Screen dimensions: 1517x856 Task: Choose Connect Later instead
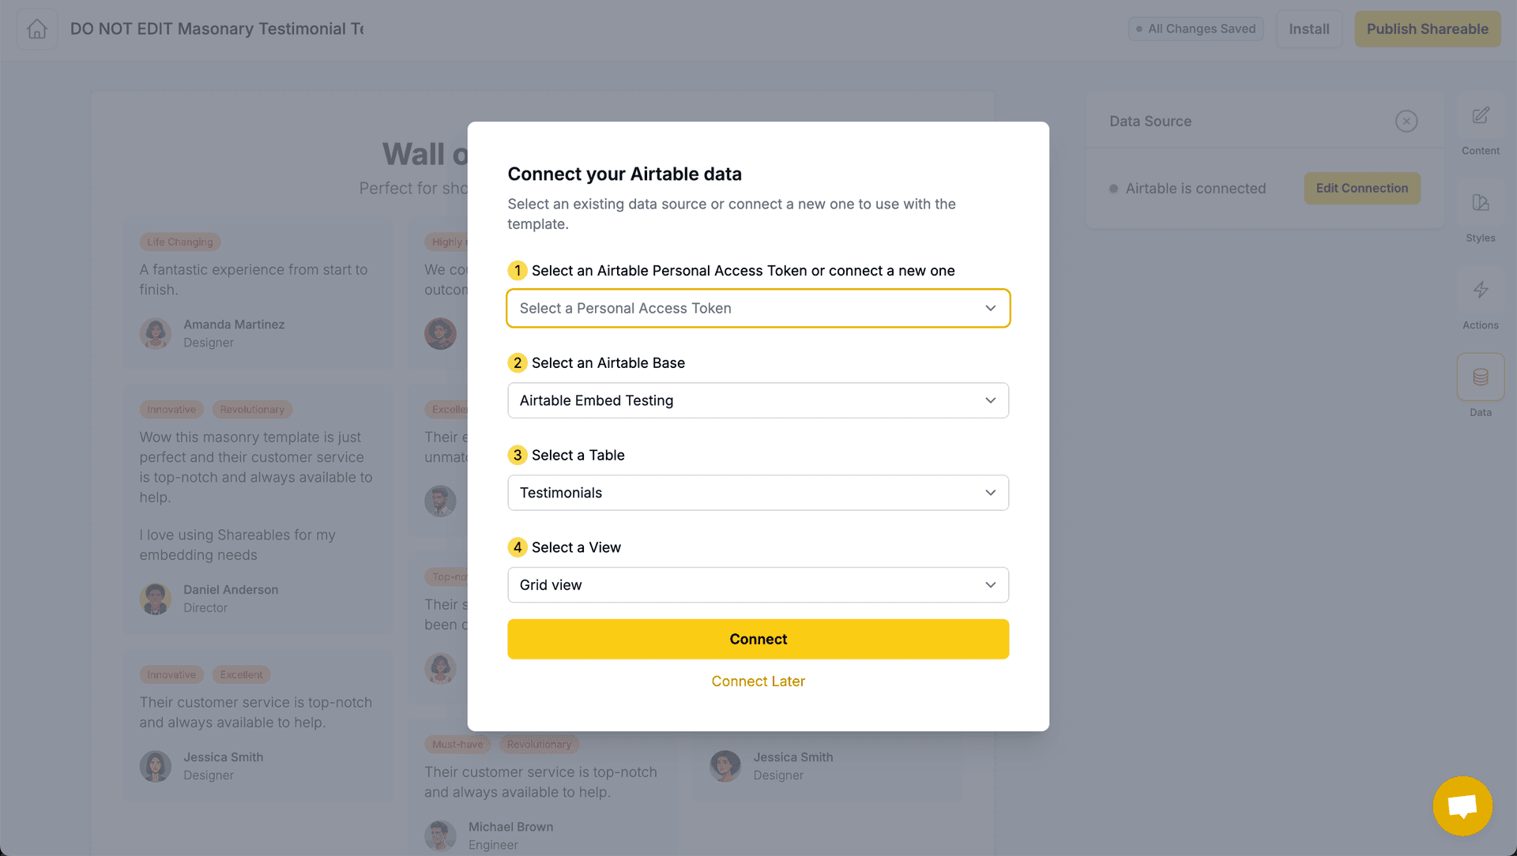[x=758, y=681]
